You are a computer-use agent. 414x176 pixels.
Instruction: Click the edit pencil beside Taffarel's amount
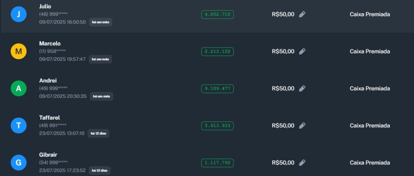click(302, 126)
